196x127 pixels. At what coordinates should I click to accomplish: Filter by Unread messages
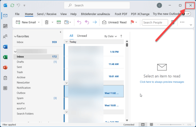click(82, 36)
